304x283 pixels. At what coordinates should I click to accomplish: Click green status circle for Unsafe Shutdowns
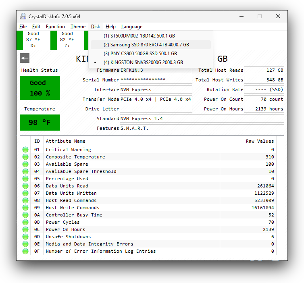click(25, 237)
